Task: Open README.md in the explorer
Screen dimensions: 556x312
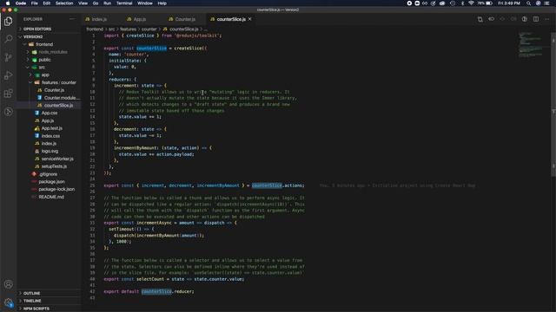Action: pyautogui.click(x=49, y=197)
